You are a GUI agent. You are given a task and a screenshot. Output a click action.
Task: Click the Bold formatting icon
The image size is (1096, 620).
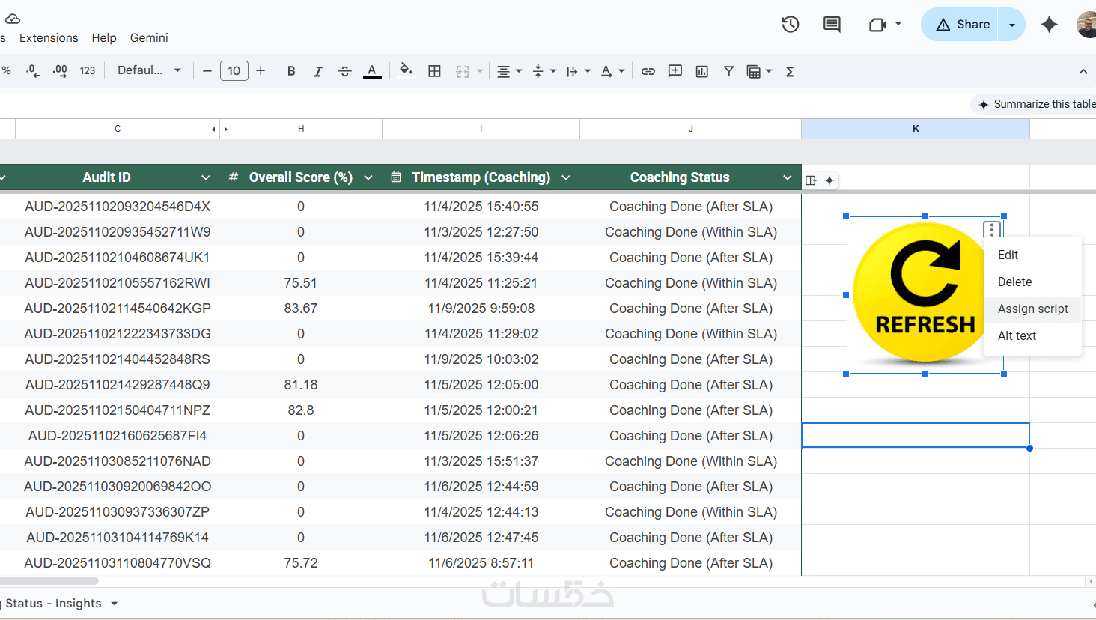[291, 71]
